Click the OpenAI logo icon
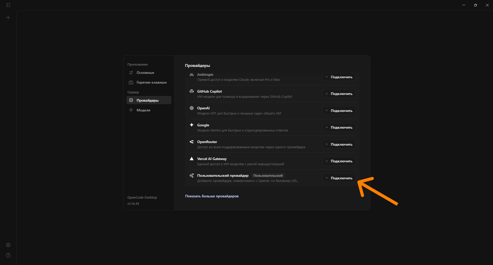Screen dimensions: 493x265 pos(192,108)
